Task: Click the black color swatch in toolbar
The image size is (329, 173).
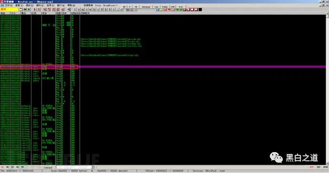Action: [x=200, y=10]
